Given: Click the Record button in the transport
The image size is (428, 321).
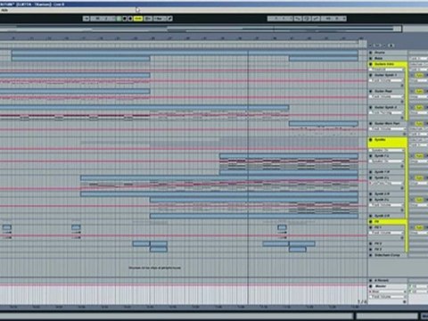Looking at the screenshot, I should coord(130,19).
